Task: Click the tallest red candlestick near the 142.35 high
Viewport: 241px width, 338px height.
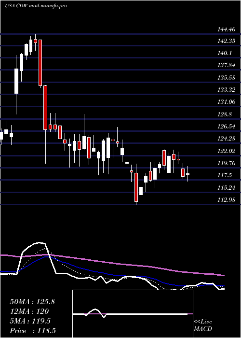Action: pos(40,63)
